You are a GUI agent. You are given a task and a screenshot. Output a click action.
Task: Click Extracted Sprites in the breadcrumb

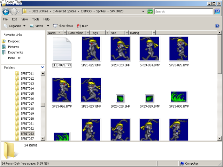(x=64, y=11)
